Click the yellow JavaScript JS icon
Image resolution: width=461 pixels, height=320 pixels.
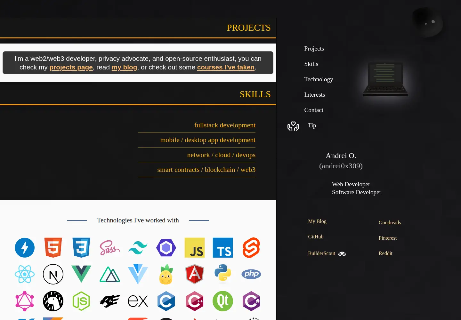tap(195, 248)
